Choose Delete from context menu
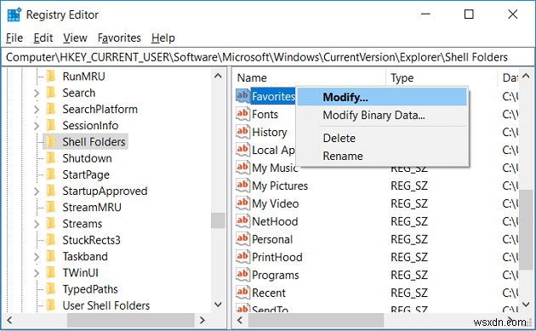536x331 pixels. pos(382,138)
